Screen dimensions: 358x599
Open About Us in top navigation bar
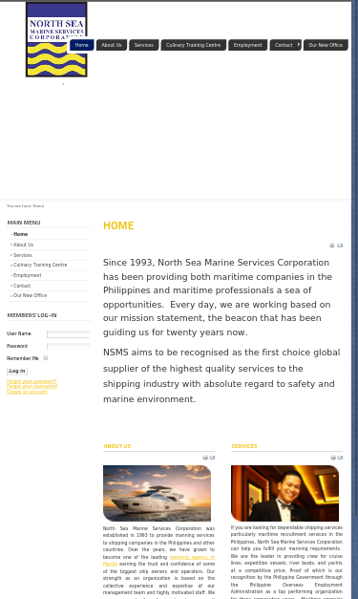coord(112,45)
